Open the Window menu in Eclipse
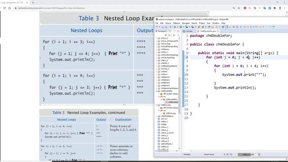The height and width of the screenshot is (162, 288). click(216, 23)
